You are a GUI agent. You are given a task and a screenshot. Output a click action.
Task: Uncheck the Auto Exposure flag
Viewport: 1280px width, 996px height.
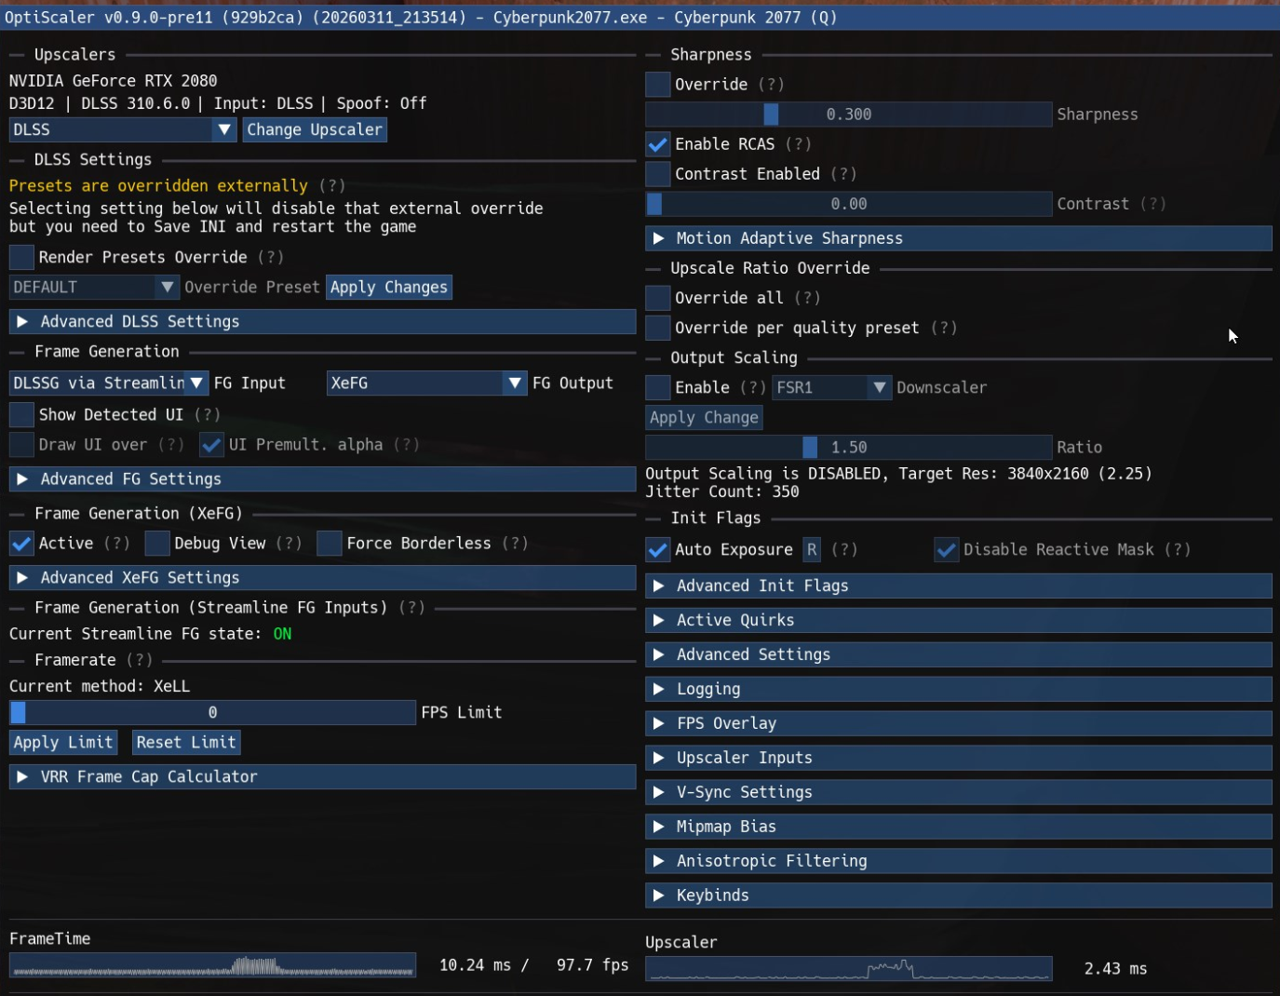tap(658, 550)
